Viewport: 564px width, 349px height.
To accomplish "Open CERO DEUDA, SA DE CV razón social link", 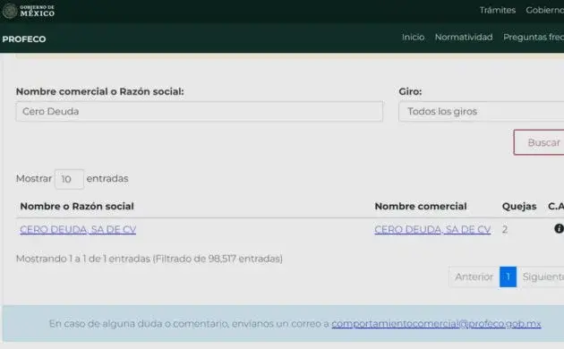I will (x=78, y=229).
